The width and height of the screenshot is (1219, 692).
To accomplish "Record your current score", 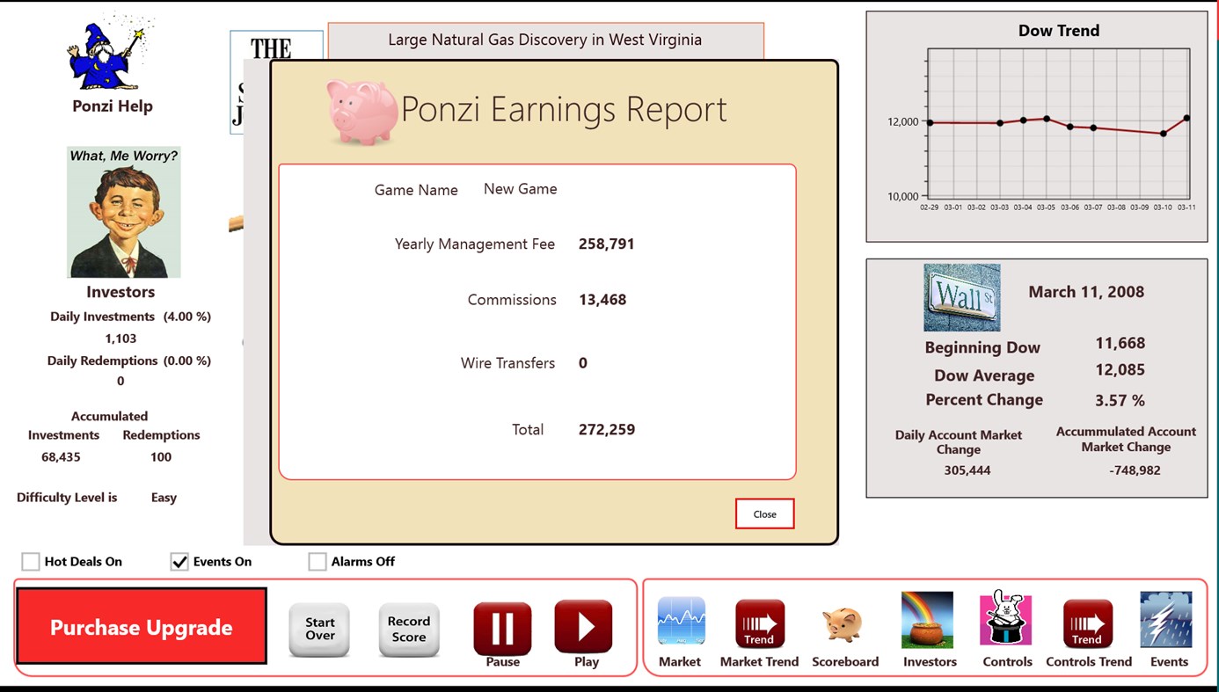I will [408, 626].
